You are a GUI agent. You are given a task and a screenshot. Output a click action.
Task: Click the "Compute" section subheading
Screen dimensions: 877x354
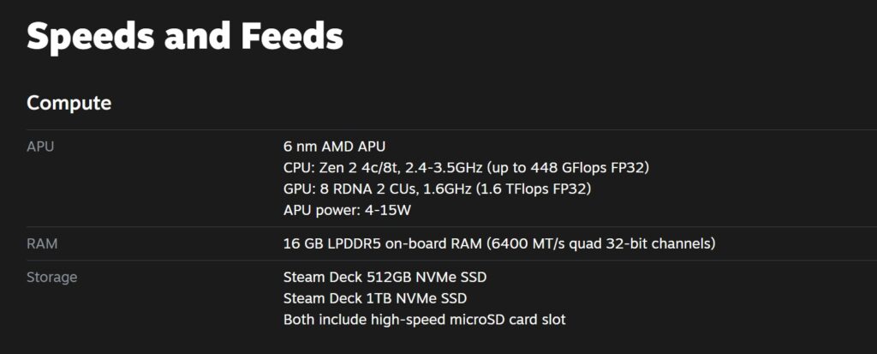(x=69, y=104)
